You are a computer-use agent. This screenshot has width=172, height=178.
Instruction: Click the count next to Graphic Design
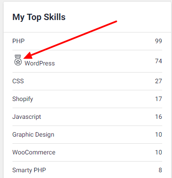pos(159,134)
